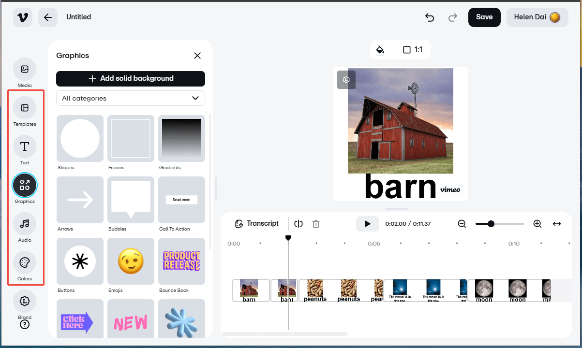
Task: Open the background fill color picker
Action: [x=381, y=49]
